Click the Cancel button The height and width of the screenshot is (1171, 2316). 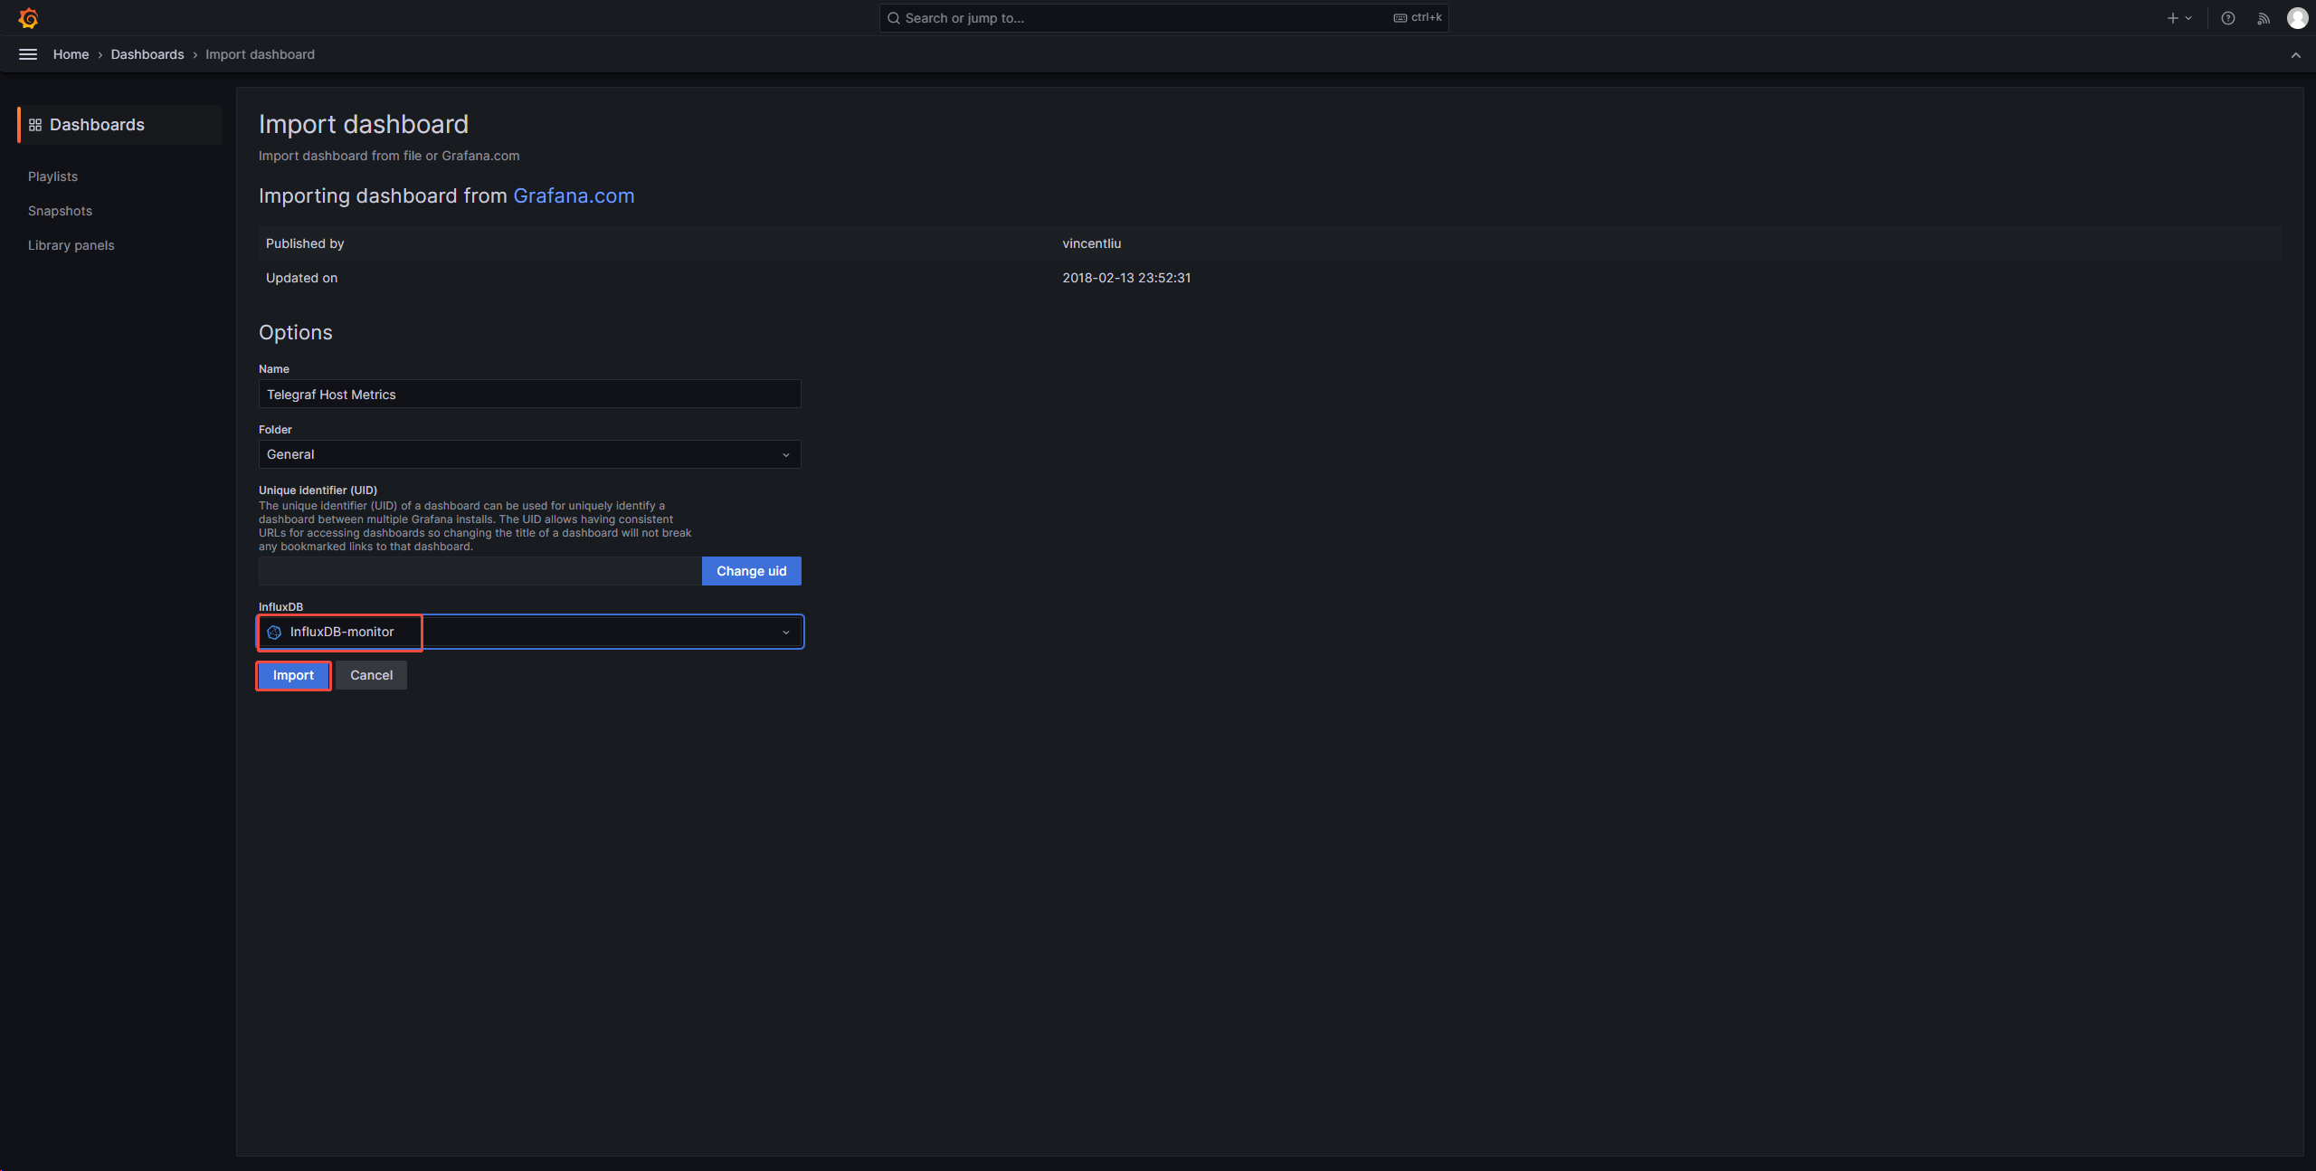(x=371, y=675)
